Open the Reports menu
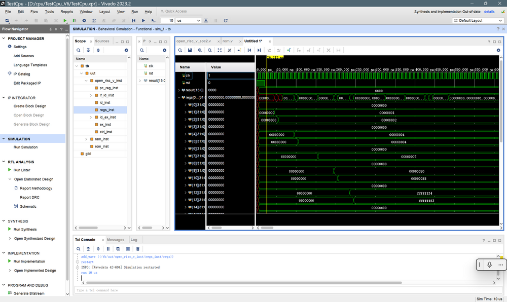This screenshot has height=302, width=507. click(66, 11)
